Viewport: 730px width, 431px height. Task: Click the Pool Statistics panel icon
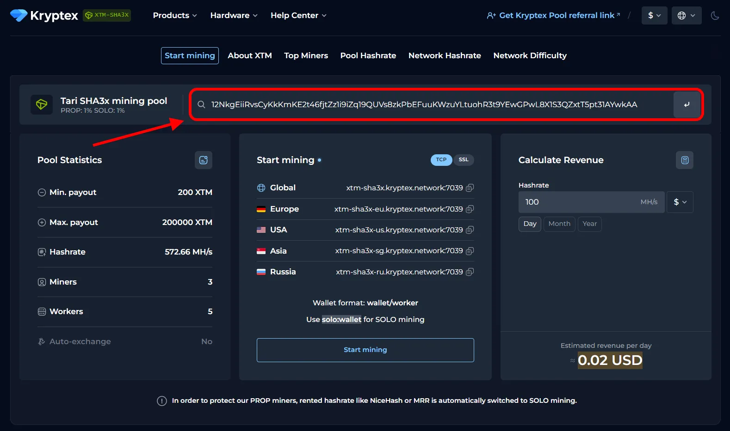point(203,160)
